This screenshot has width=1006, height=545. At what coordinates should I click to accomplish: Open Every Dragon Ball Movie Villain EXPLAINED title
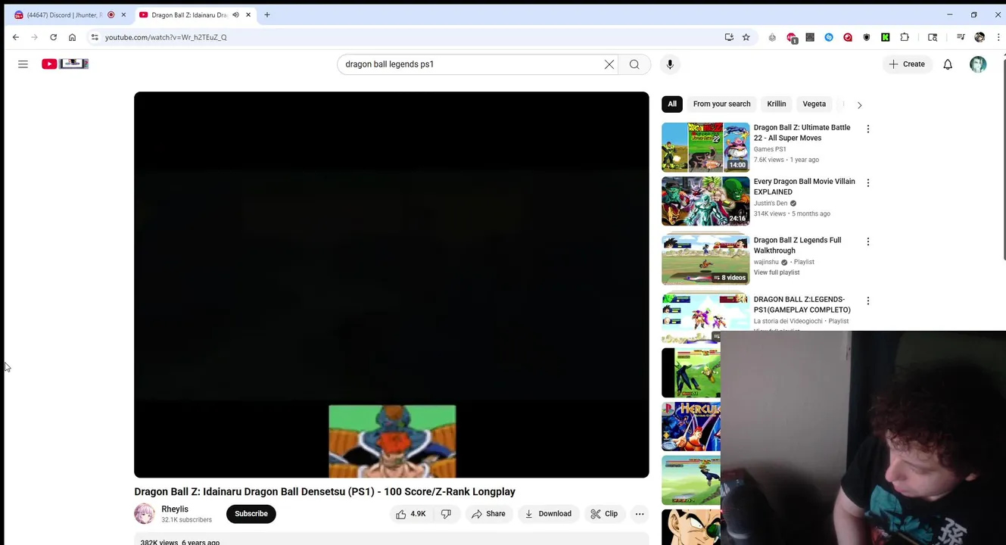pyautogui.click(x=805, y=187)
